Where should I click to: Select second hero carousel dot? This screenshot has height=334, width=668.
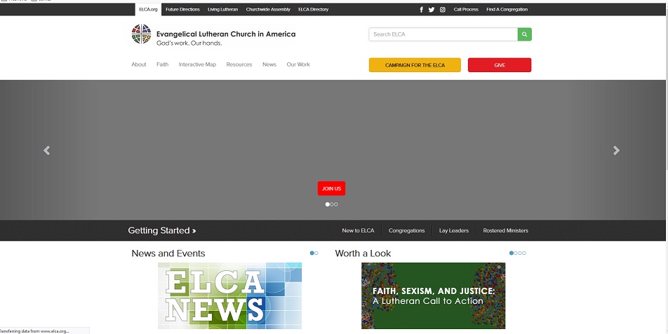331,204
